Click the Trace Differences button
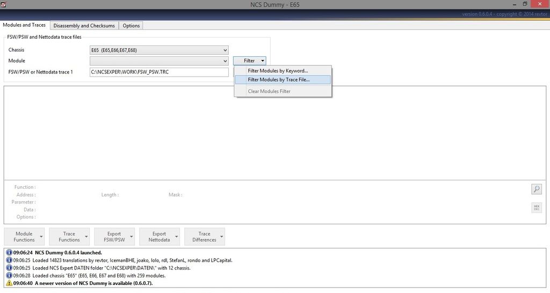 coord(204,237)
